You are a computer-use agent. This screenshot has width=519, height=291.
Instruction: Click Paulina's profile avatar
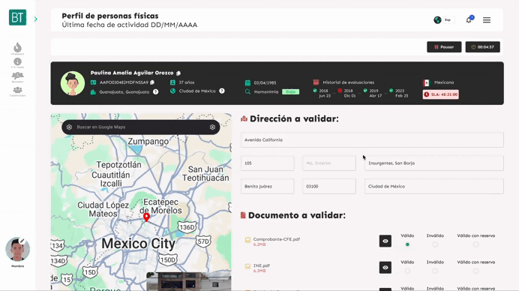pos(73,83)
